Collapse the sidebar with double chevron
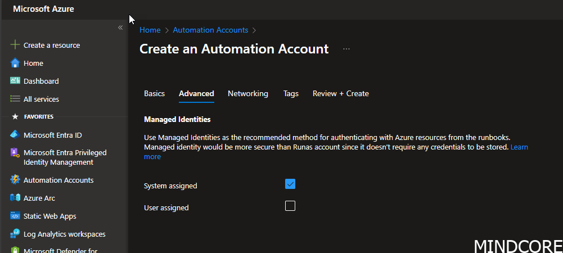The image size is (563, 253). pyautogui.click(x=120, y=28)
